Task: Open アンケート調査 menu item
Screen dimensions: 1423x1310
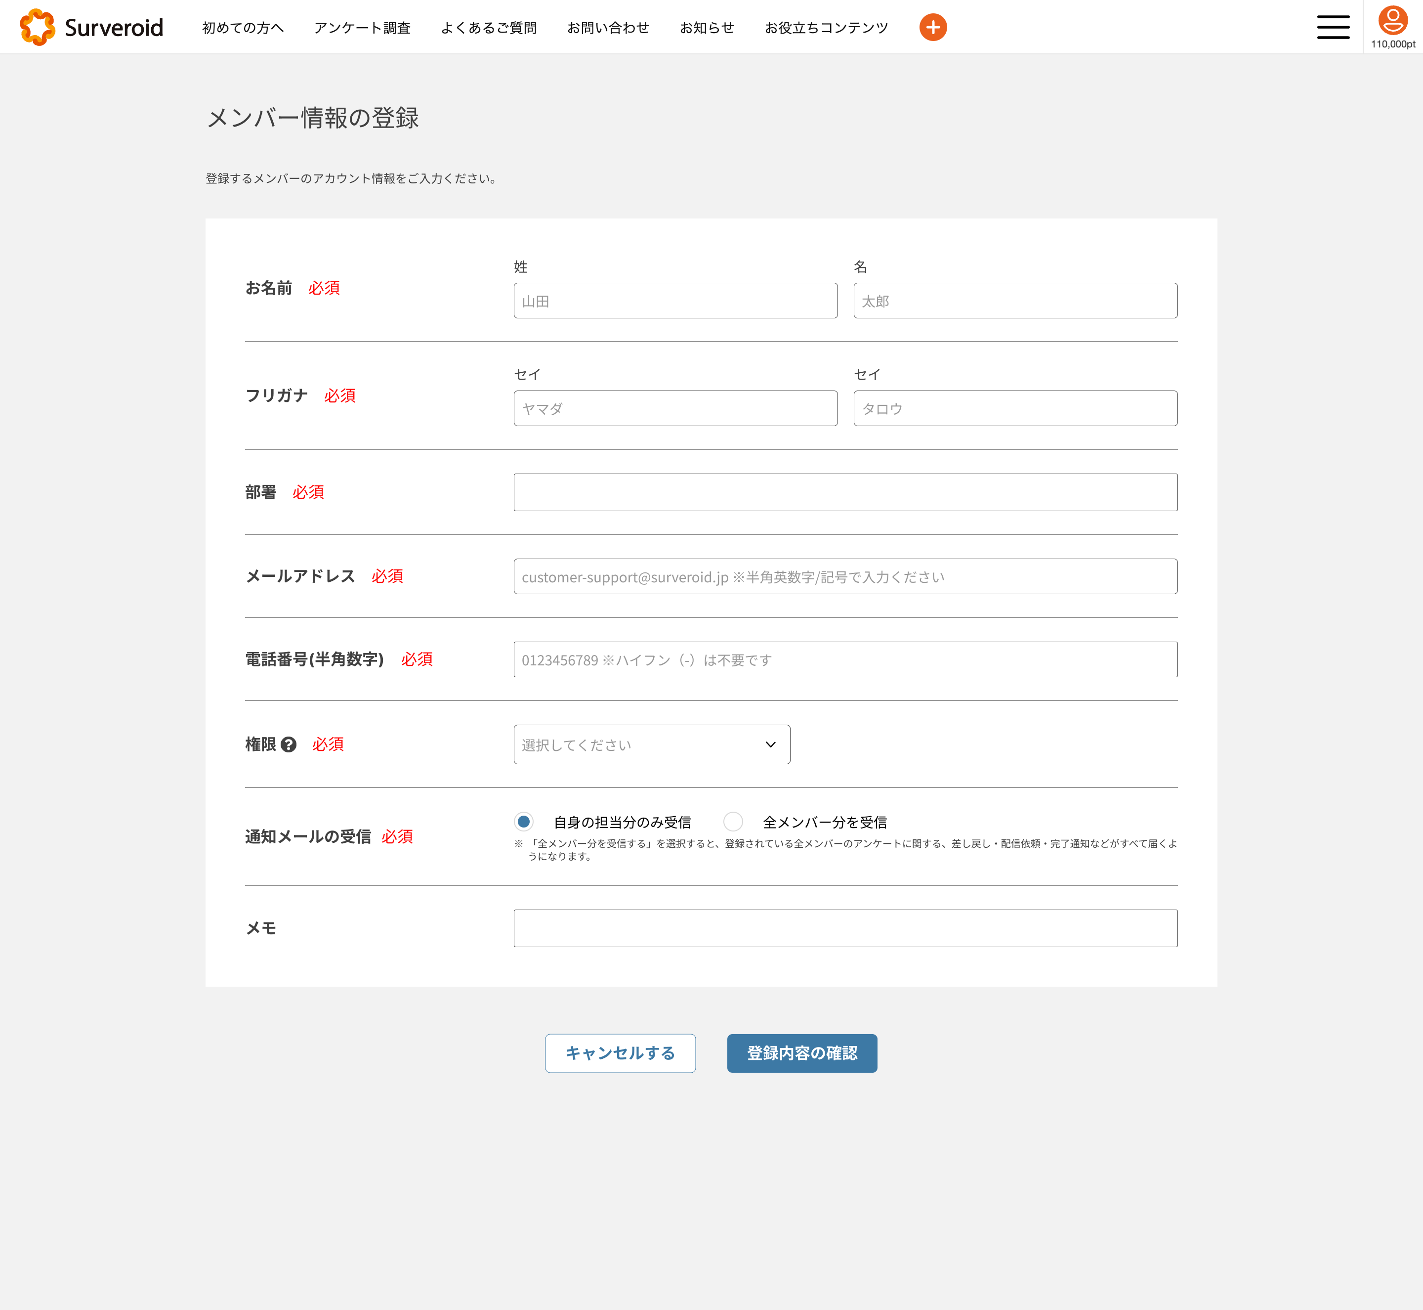Action: (x=362, y=28)
